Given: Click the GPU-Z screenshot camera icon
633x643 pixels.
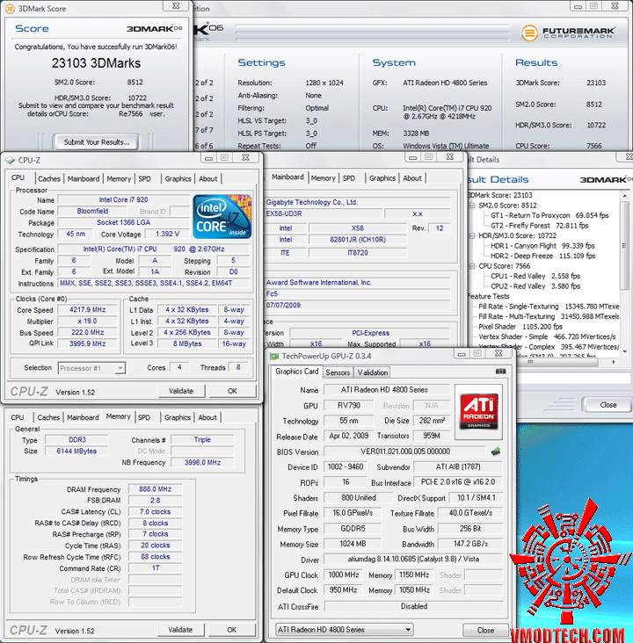Looking at the screenshot, I should [500, 371].
